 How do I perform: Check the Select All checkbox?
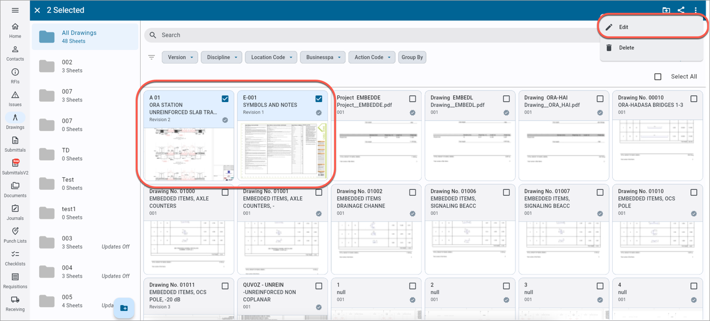coord(658,77)
